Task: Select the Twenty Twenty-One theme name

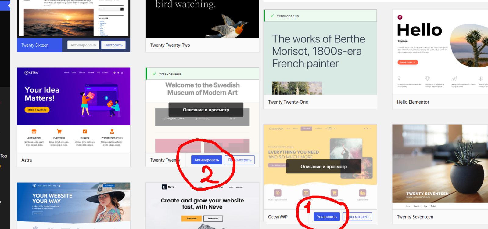Action: point(288,102)
